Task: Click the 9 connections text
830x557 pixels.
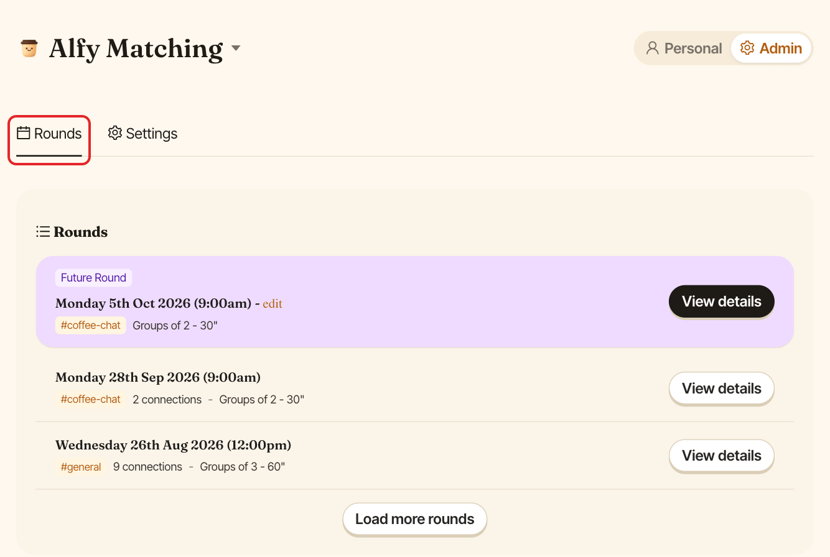Action: 148,467
